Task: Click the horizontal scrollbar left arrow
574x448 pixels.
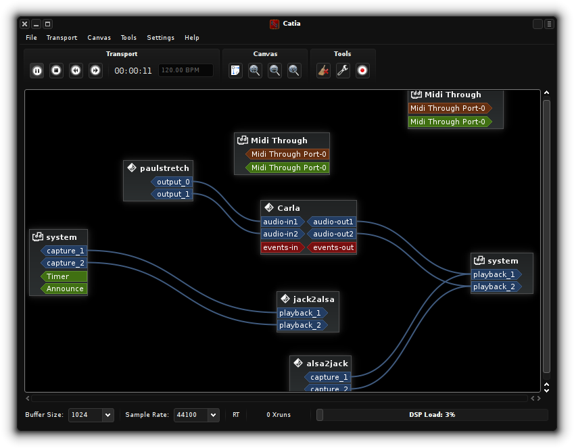Action: 28,398
